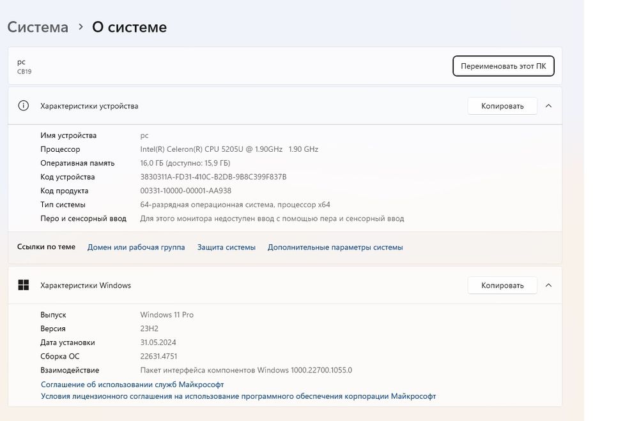The height and width of the screenshot is (421, 639).
Task: Open Дополнительные параметры системы link
Action: tap(335, 247)
